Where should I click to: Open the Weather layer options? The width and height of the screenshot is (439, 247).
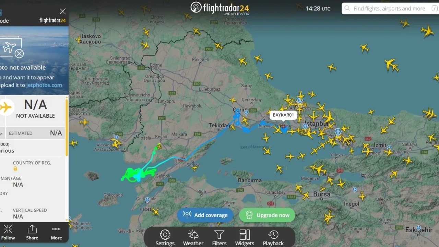pyautogui.click(x=193, y=238)
